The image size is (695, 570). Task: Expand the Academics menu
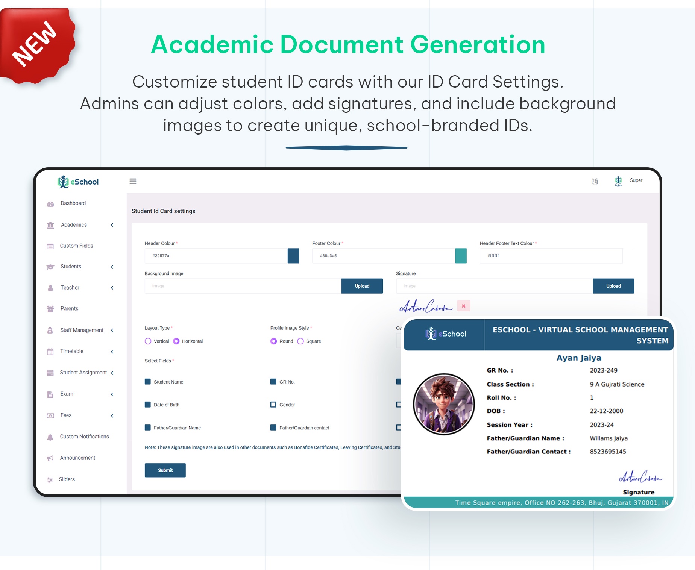click(x=73, y=225)
